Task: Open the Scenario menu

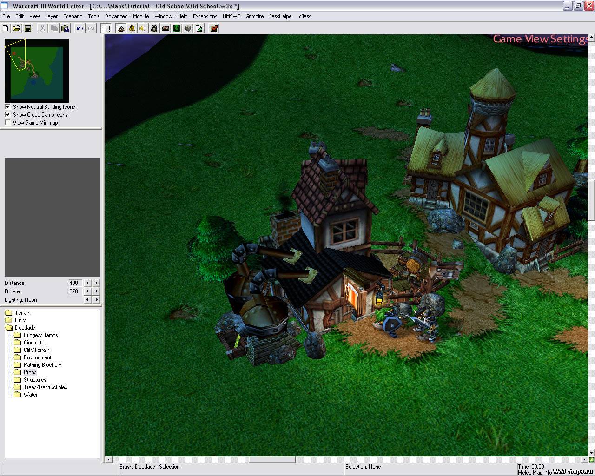Action: click(73, 16)
